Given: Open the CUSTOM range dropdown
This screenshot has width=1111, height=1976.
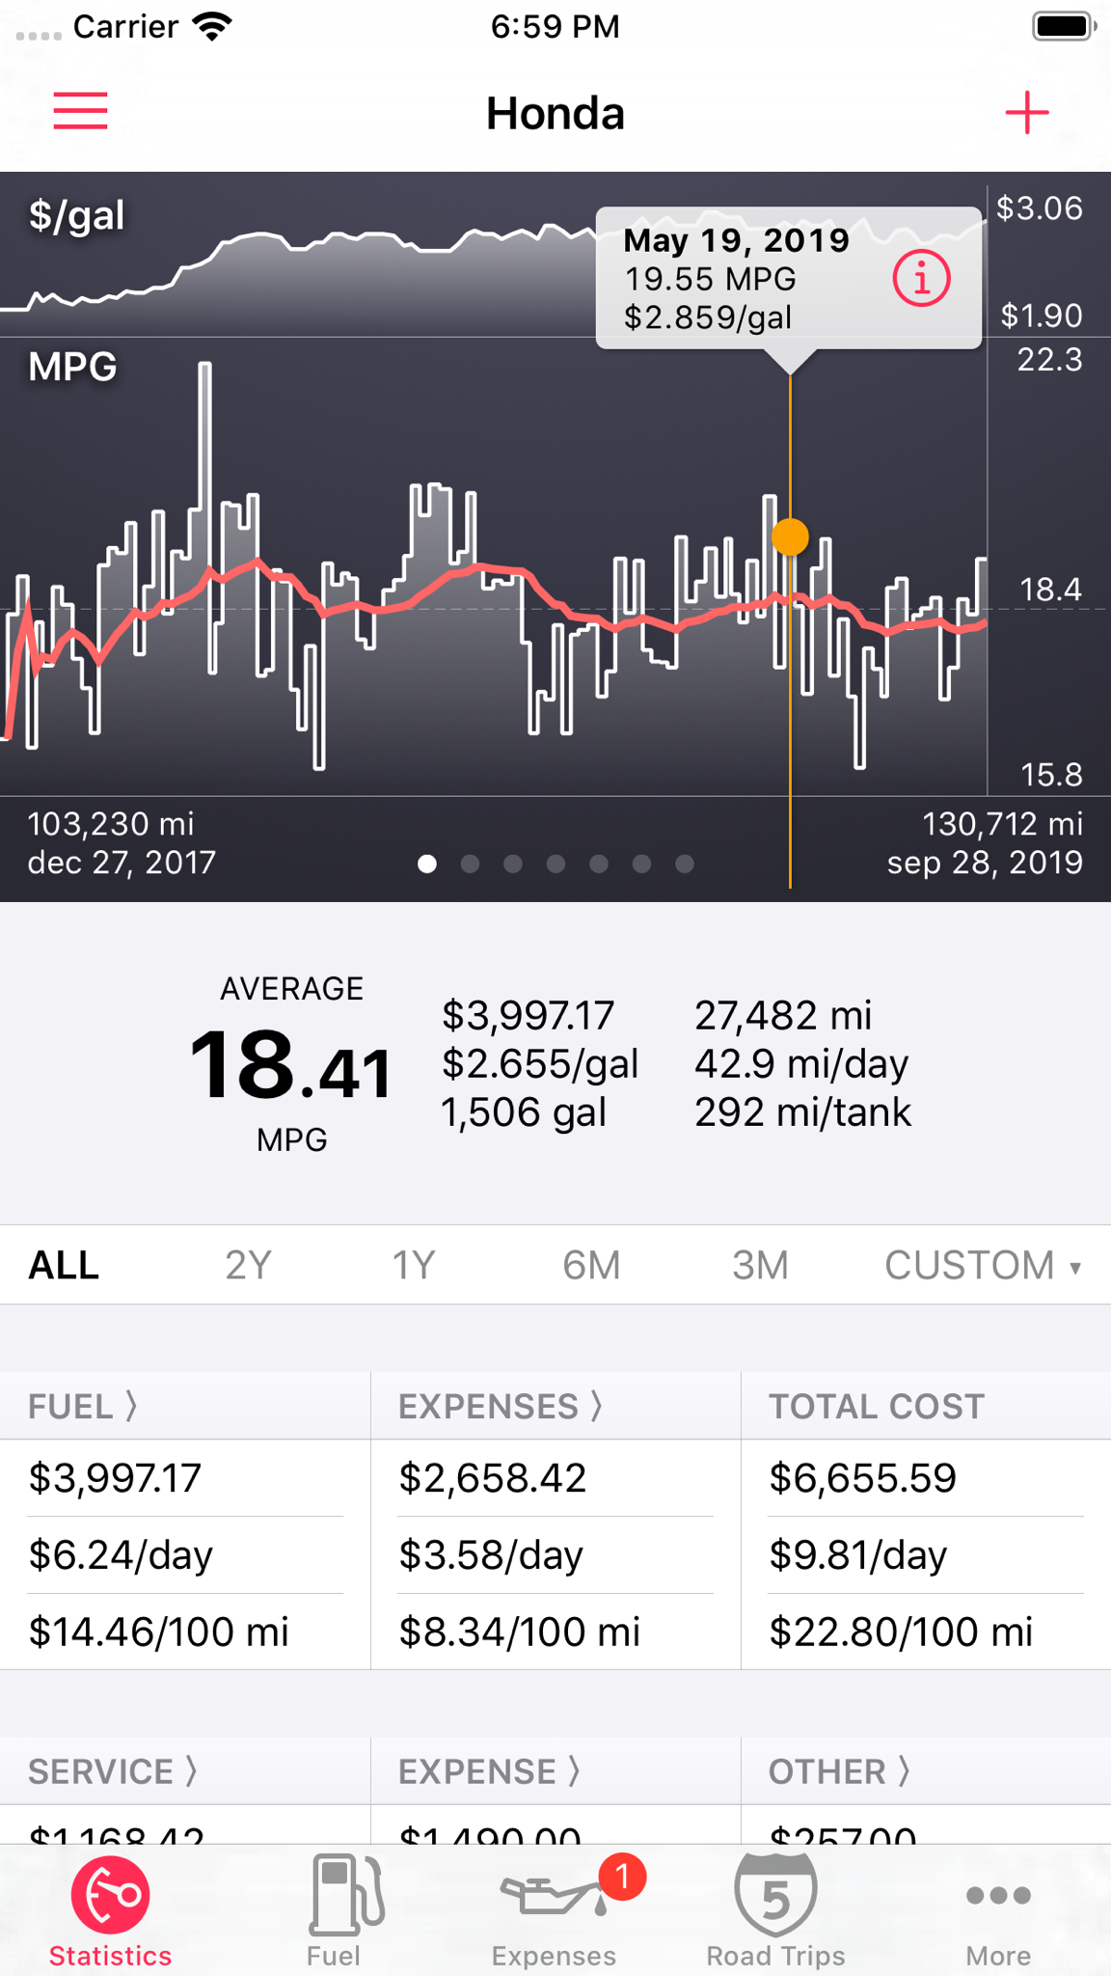Looking at the screenshot, I should 983,1265.
